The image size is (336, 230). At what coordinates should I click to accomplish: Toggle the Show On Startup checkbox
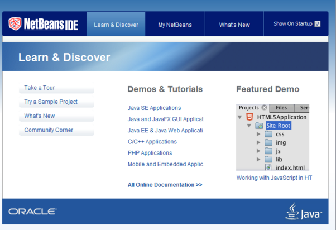tap(318, 24)
